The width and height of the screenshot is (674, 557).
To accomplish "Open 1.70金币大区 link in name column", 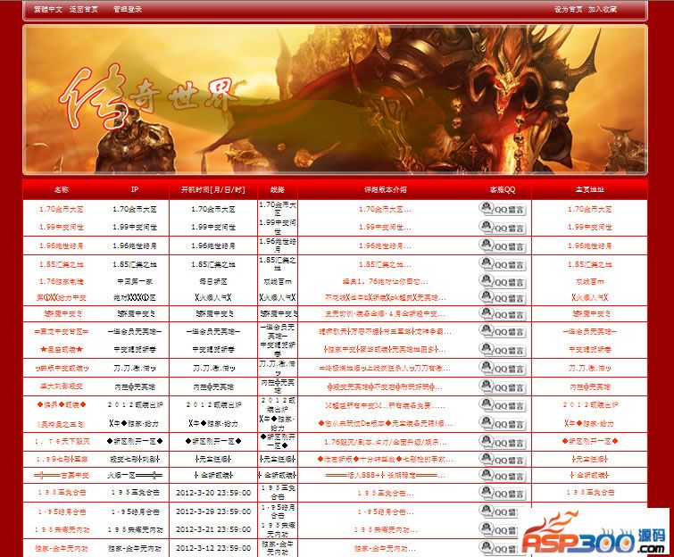I will (x=62, y=209).
